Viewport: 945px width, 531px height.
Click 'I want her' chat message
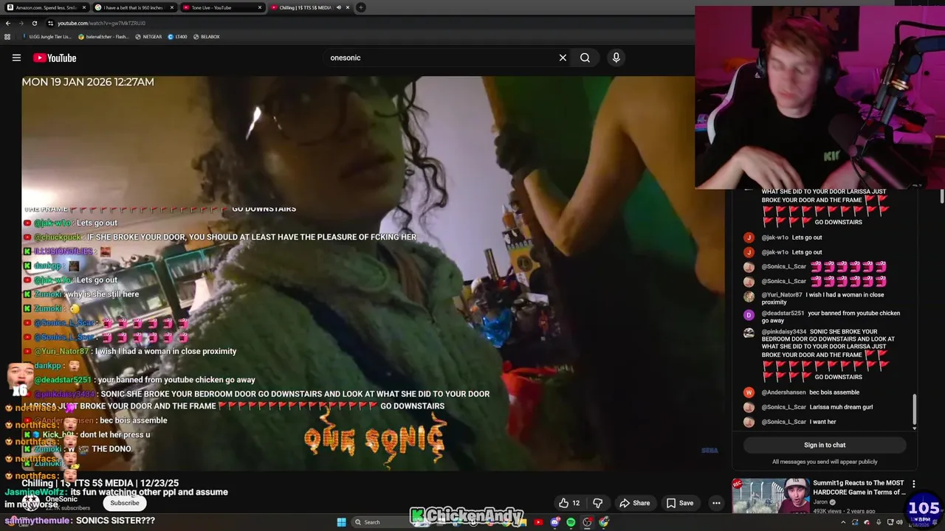[822, 422]
